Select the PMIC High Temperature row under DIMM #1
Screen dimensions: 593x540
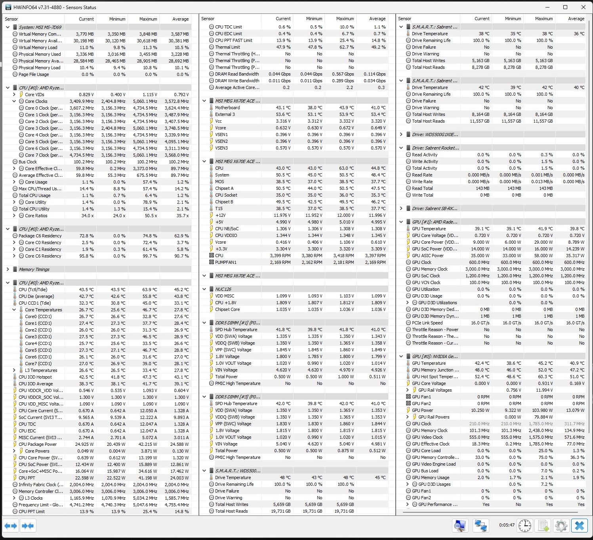[294, 383]
